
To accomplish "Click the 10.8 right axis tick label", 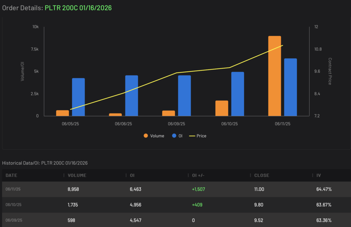I will [x=318, y=49].
